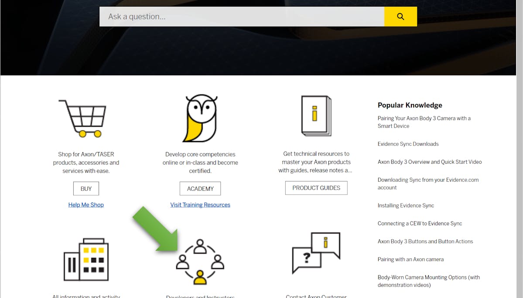
Task: Click the yellow search magnifier button
Action: point(400,17)
